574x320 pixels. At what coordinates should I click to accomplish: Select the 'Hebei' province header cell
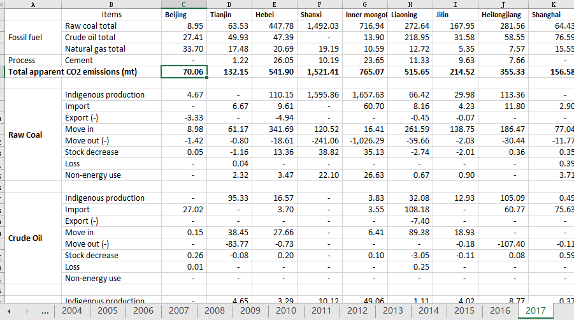point(275,15)
